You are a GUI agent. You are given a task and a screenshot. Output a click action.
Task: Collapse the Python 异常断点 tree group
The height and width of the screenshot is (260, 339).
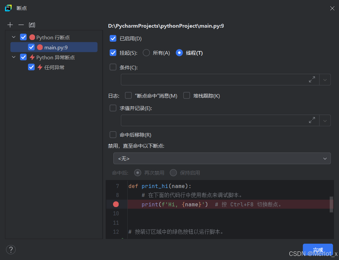click(x=14, y=57)
